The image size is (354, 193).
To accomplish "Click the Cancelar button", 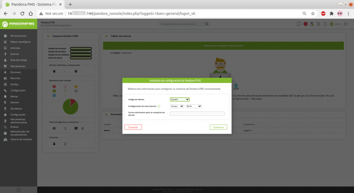I will [133, 127].
